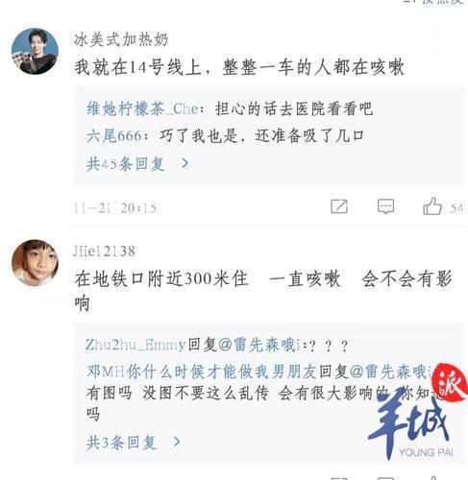Tap the chevron arrow next to 共45条回复

pyautogui.click(x=185, y=163)
